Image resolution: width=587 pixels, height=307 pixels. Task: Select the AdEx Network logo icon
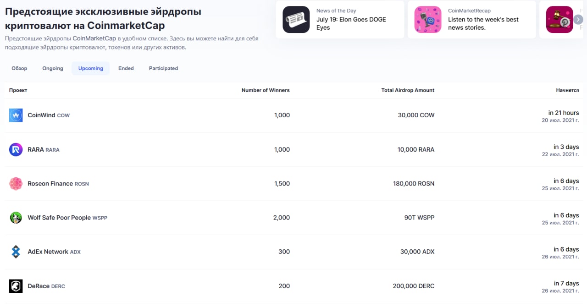pos(16,252)
